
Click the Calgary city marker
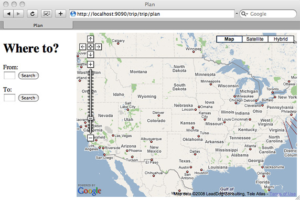pyautogui.click(x=118, y=44)
